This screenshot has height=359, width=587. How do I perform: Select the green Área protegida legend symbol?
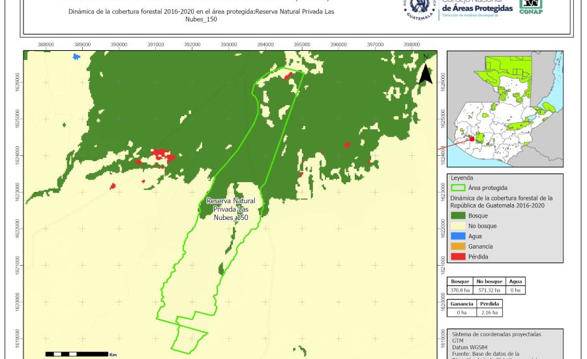click(458, 187)
